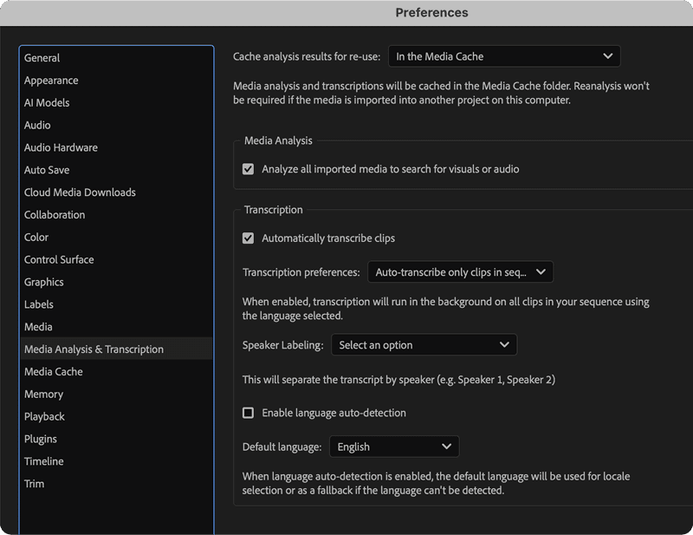Open the Cache analysis results dropdown
Viewport: 693px width, 535px height.
(x=504, y=56)
